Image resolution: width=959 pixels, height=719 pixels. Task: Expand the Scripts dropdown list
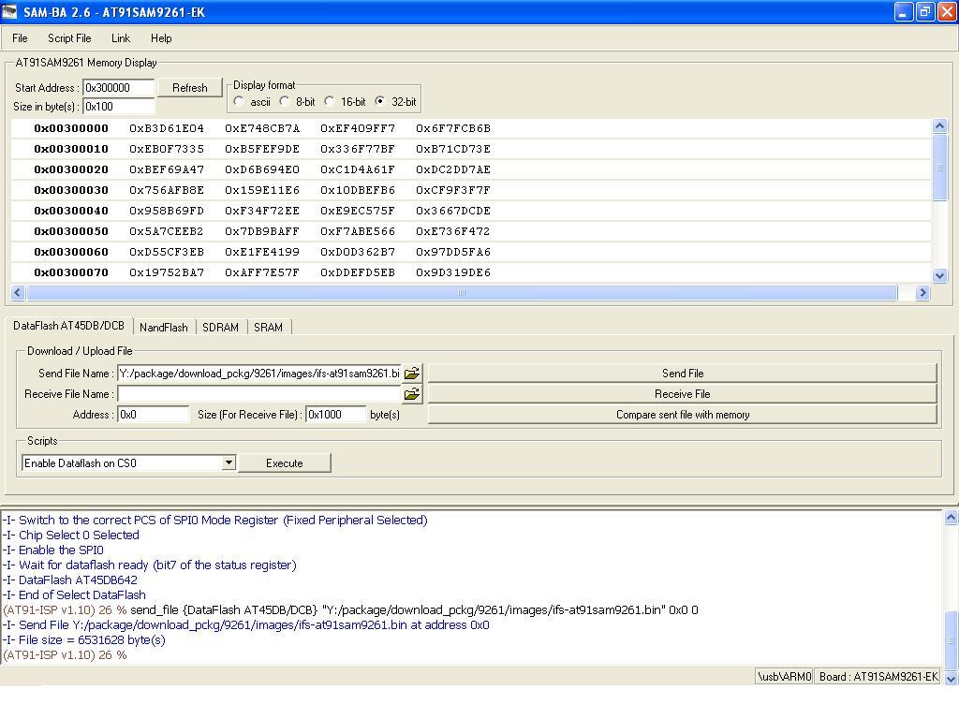point(229,462)
